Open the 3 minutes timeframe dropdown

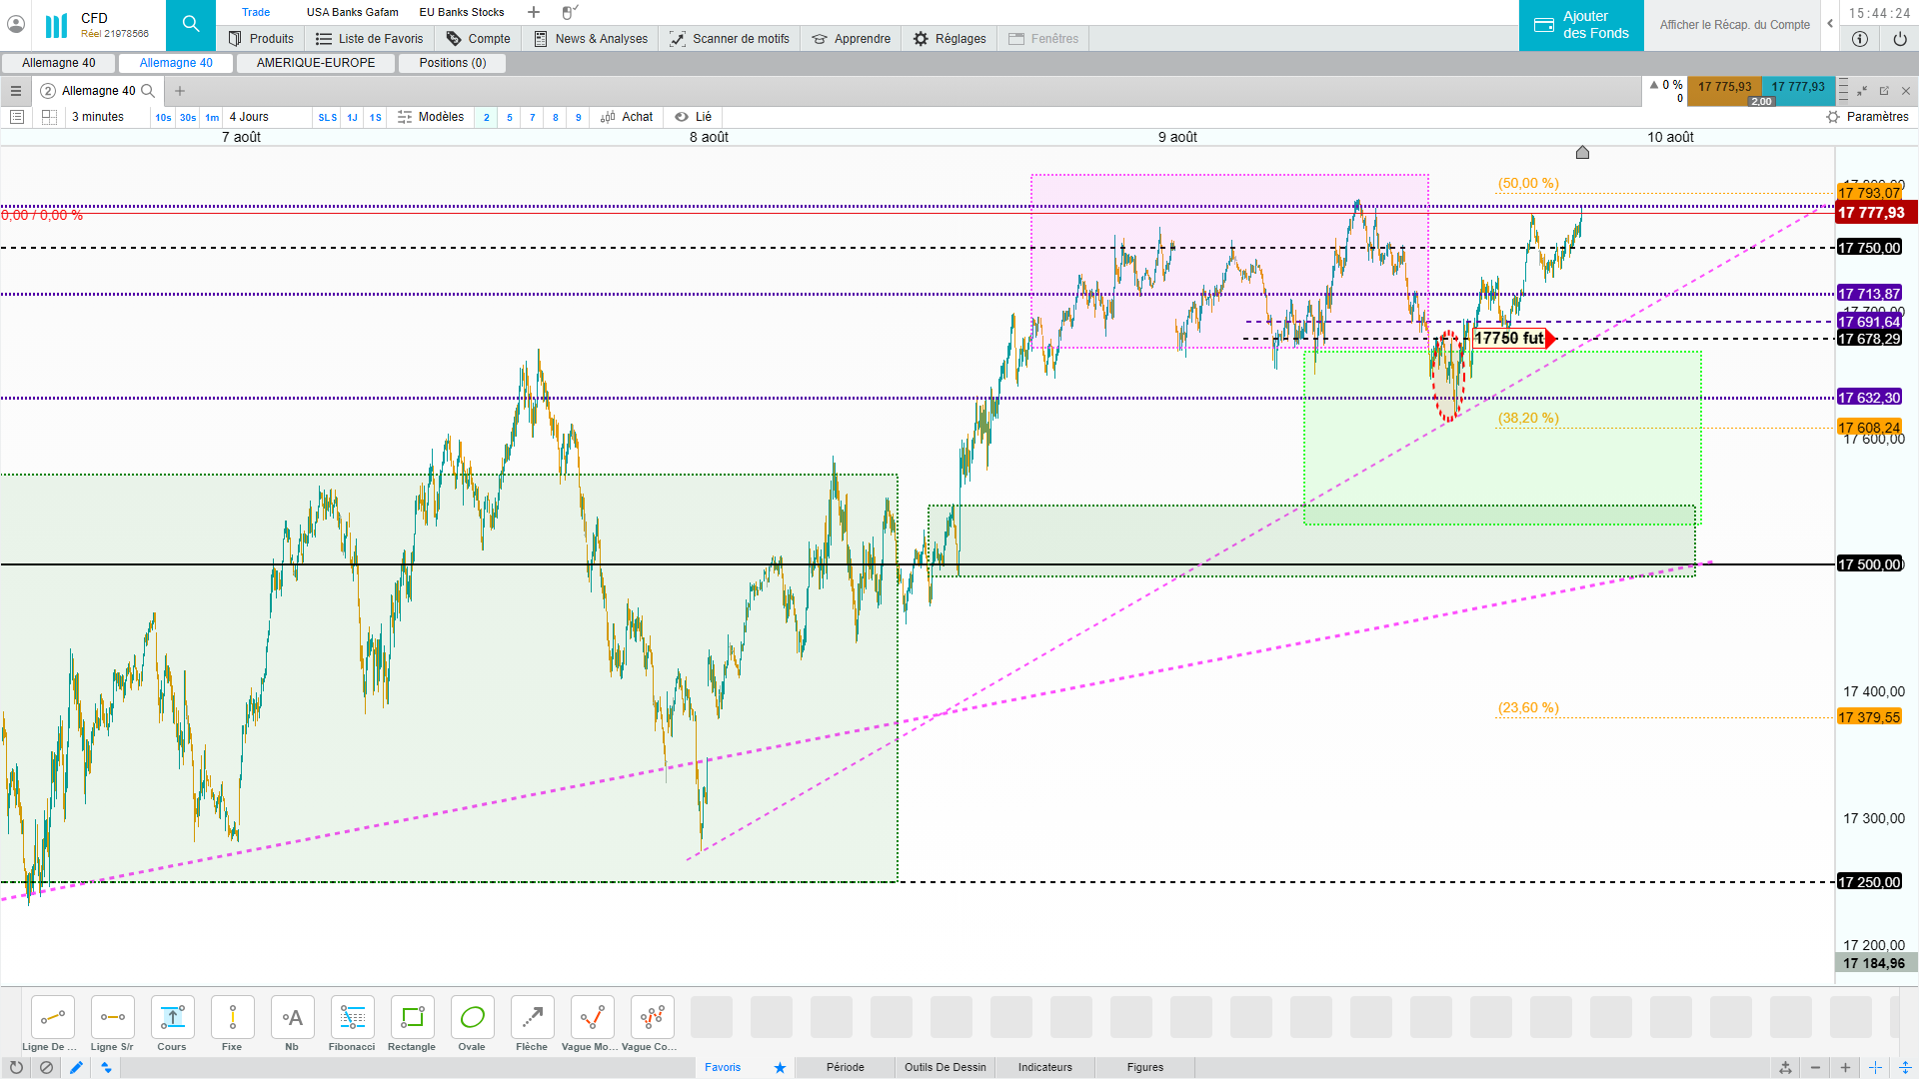(98, 117)
